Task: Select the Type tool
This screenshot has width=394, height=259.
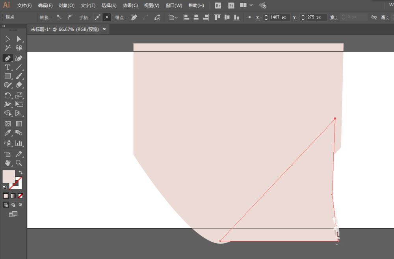Action: tap(7, 67)
